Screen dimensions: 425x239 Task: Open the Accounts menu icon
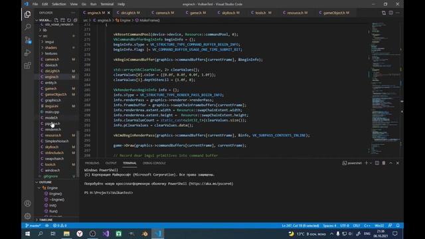28,204
